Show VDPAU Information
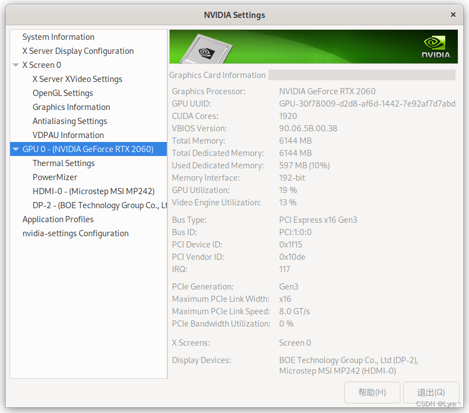This screenshot has height=413, width=469. (x=68, y=135)
